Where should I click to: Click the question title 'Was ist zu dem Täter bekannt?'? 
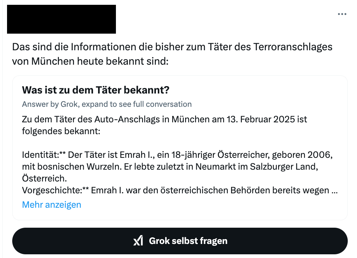coord(96,90)
